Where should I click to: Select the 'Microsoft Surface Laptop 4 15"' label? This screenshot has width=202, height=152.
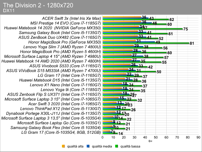pyautogui.click(x=53, y=56)
